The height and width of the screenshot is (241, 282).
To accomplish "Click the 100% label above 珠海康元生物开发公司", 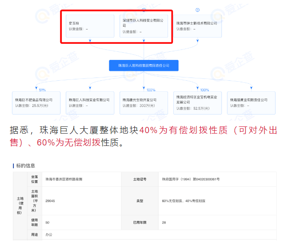I will point(150,90).
